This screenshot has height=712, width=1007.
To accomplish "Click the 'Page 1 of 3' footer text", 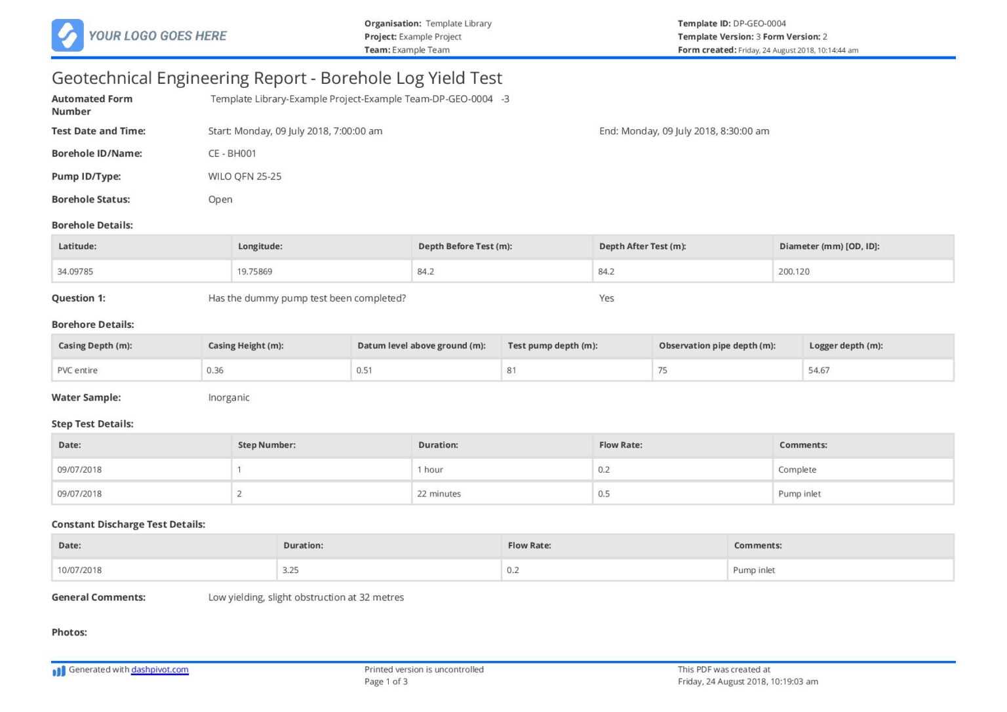I will [x=385, y=681].
